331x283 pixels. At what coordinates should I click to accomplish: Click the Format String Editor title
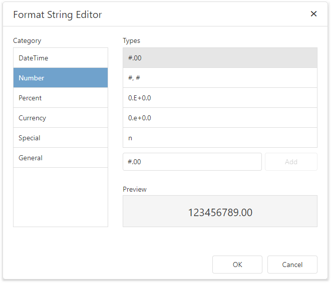[58, 14]
